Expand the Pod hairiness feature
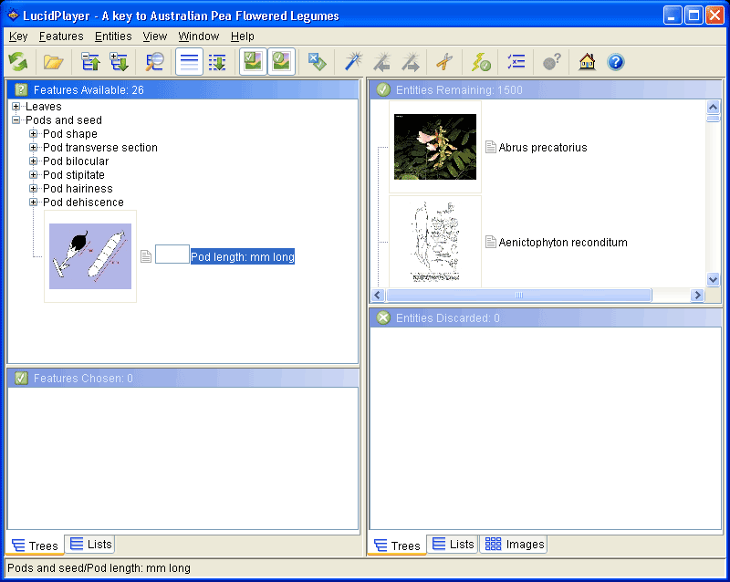Image resolution: width=730 pixels, height=582 pixels. pyautogui.click(x=34, y=189)
